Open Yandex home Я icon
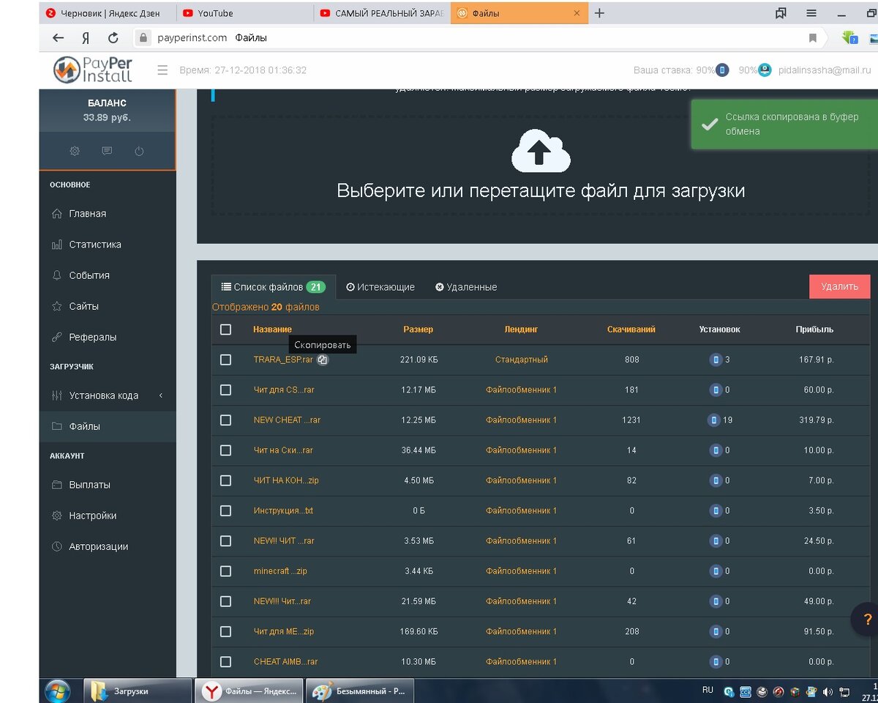 (86, 37)
